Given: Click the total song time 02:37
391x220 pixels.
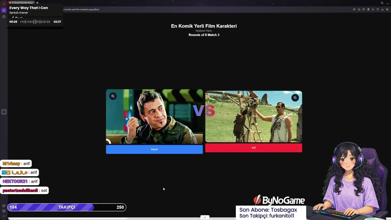Looking at the screenshot, I should pyautogui.click(x=57, y=22).
